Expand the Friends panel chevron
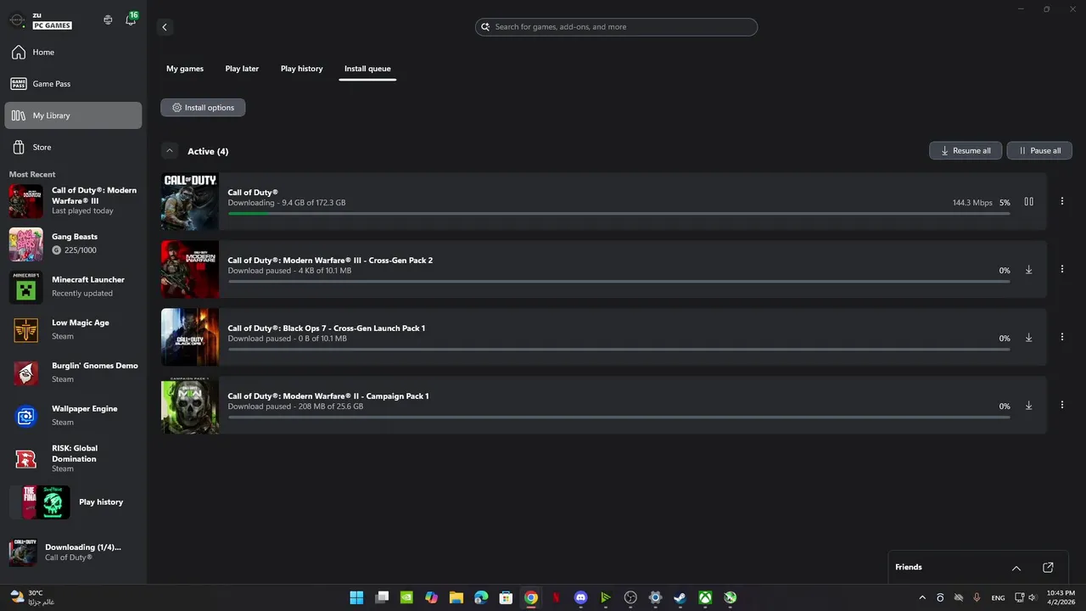 click(x=1016, y=568)
